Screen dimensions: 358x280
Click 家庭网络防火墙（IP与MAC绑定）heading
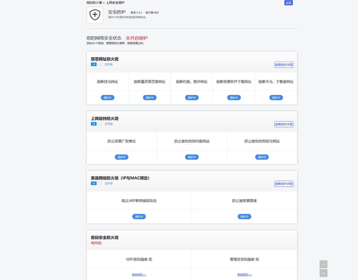click(120, 178)
